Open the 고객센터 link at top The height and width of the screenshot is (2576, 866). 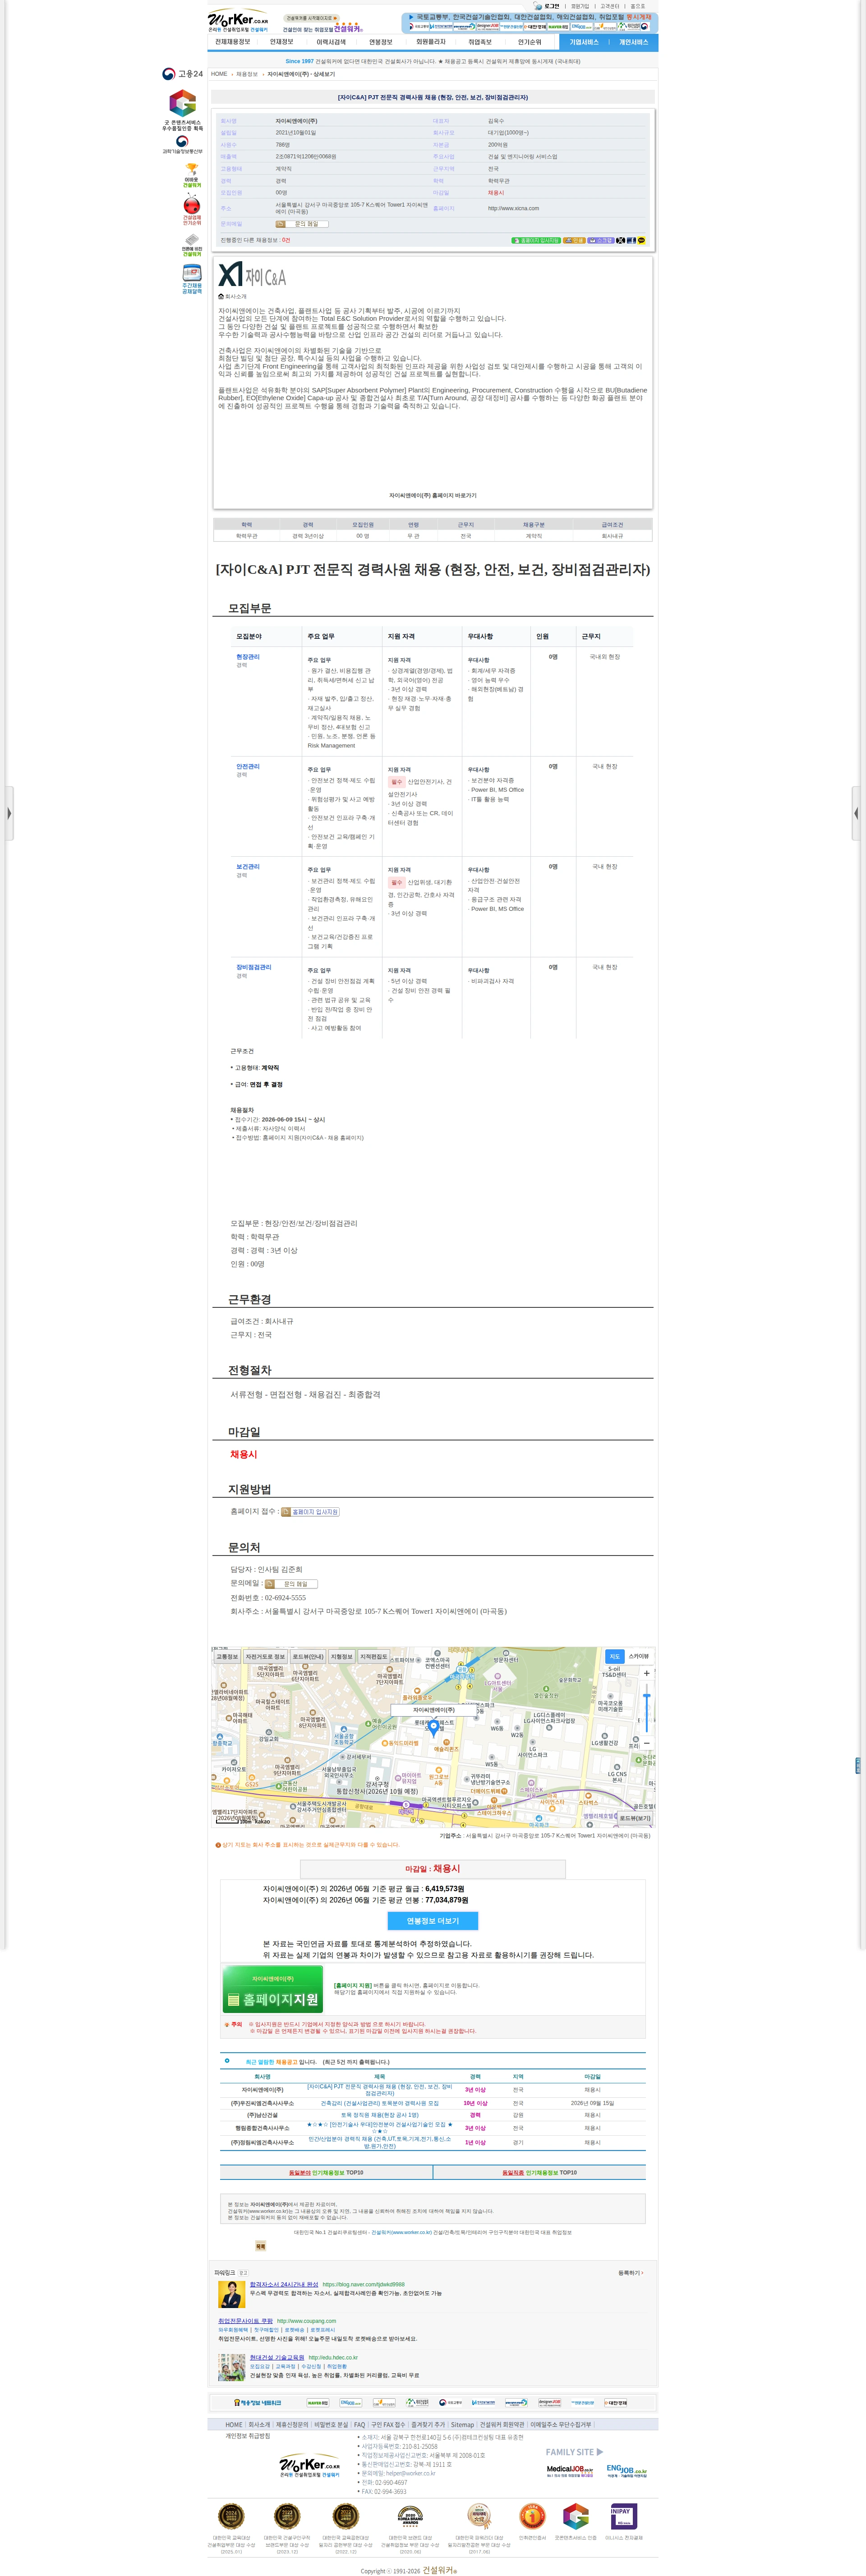click(609, 6)
